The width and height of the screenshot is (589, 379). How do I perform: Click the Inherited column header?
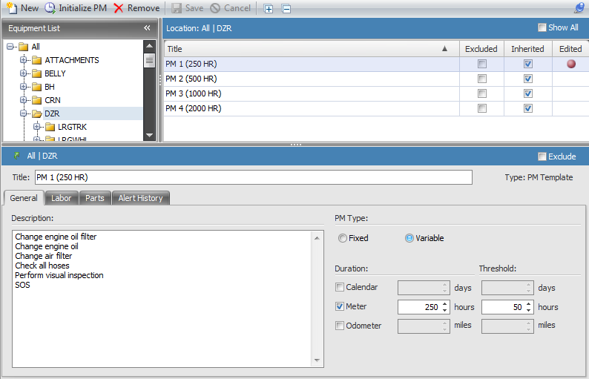[527, 49]
